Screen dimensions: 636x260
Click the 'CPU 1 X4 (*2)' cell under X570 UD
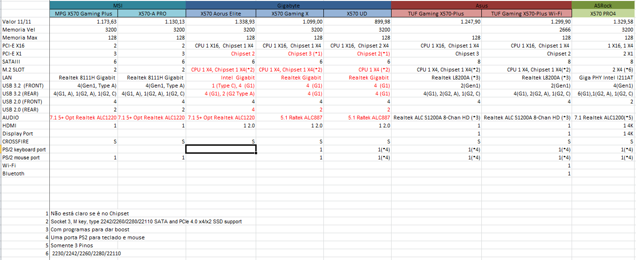357,70
